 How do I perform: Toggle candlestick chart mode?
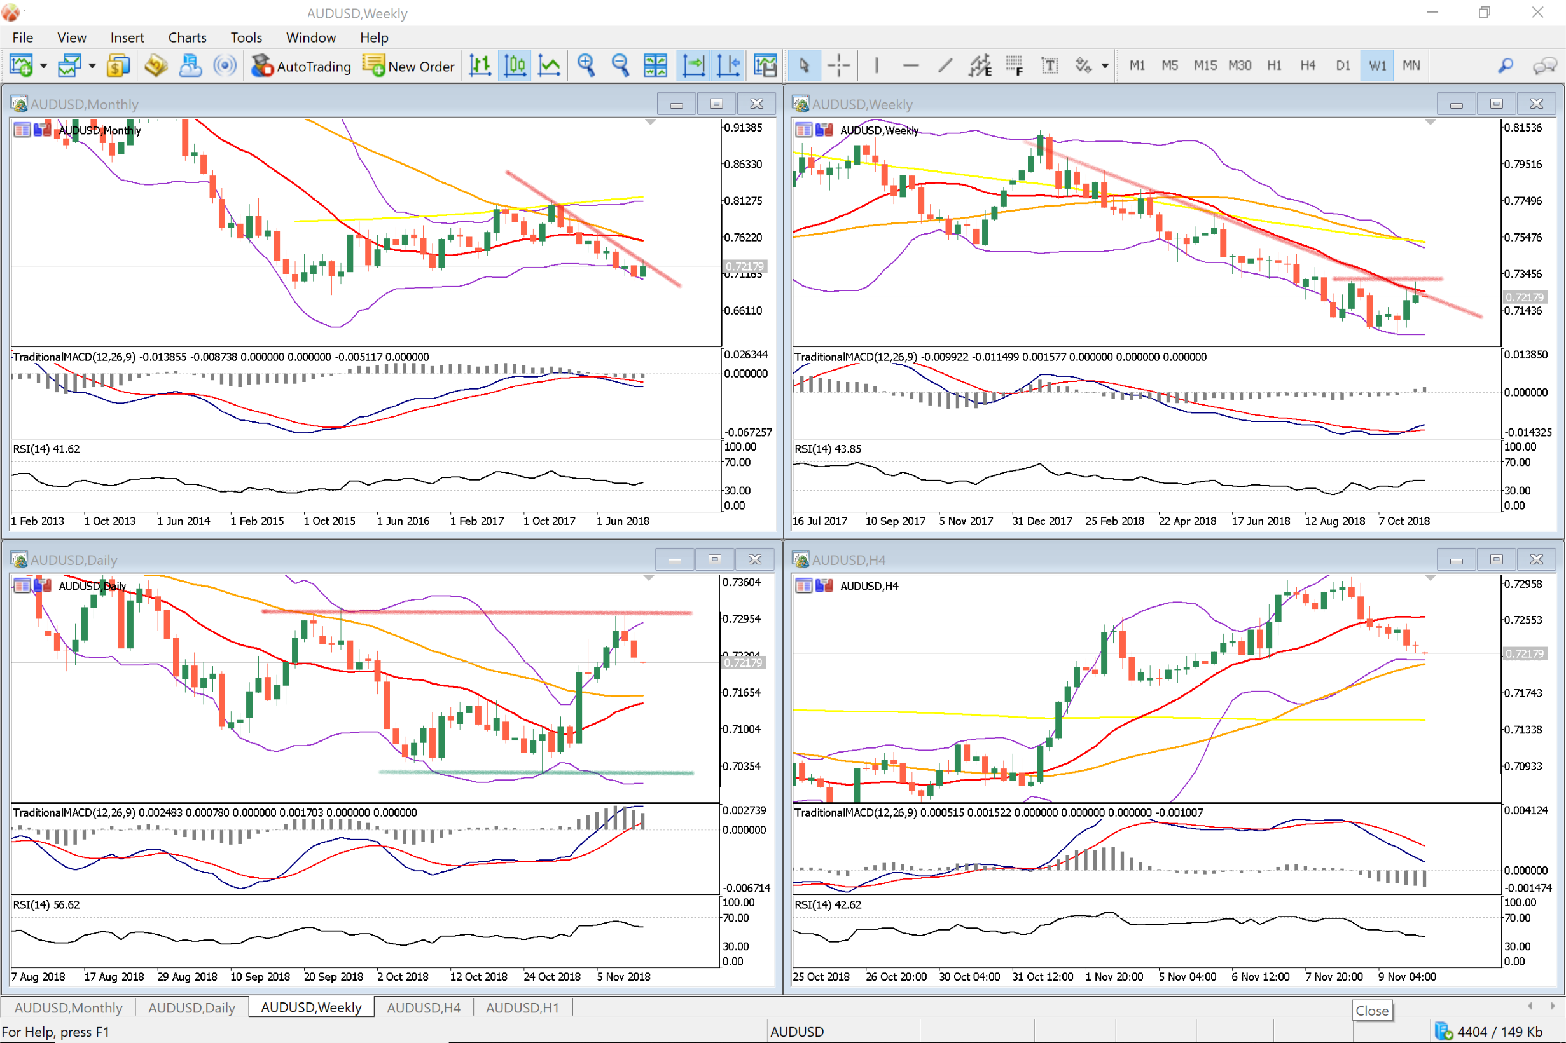pos(515,65)
